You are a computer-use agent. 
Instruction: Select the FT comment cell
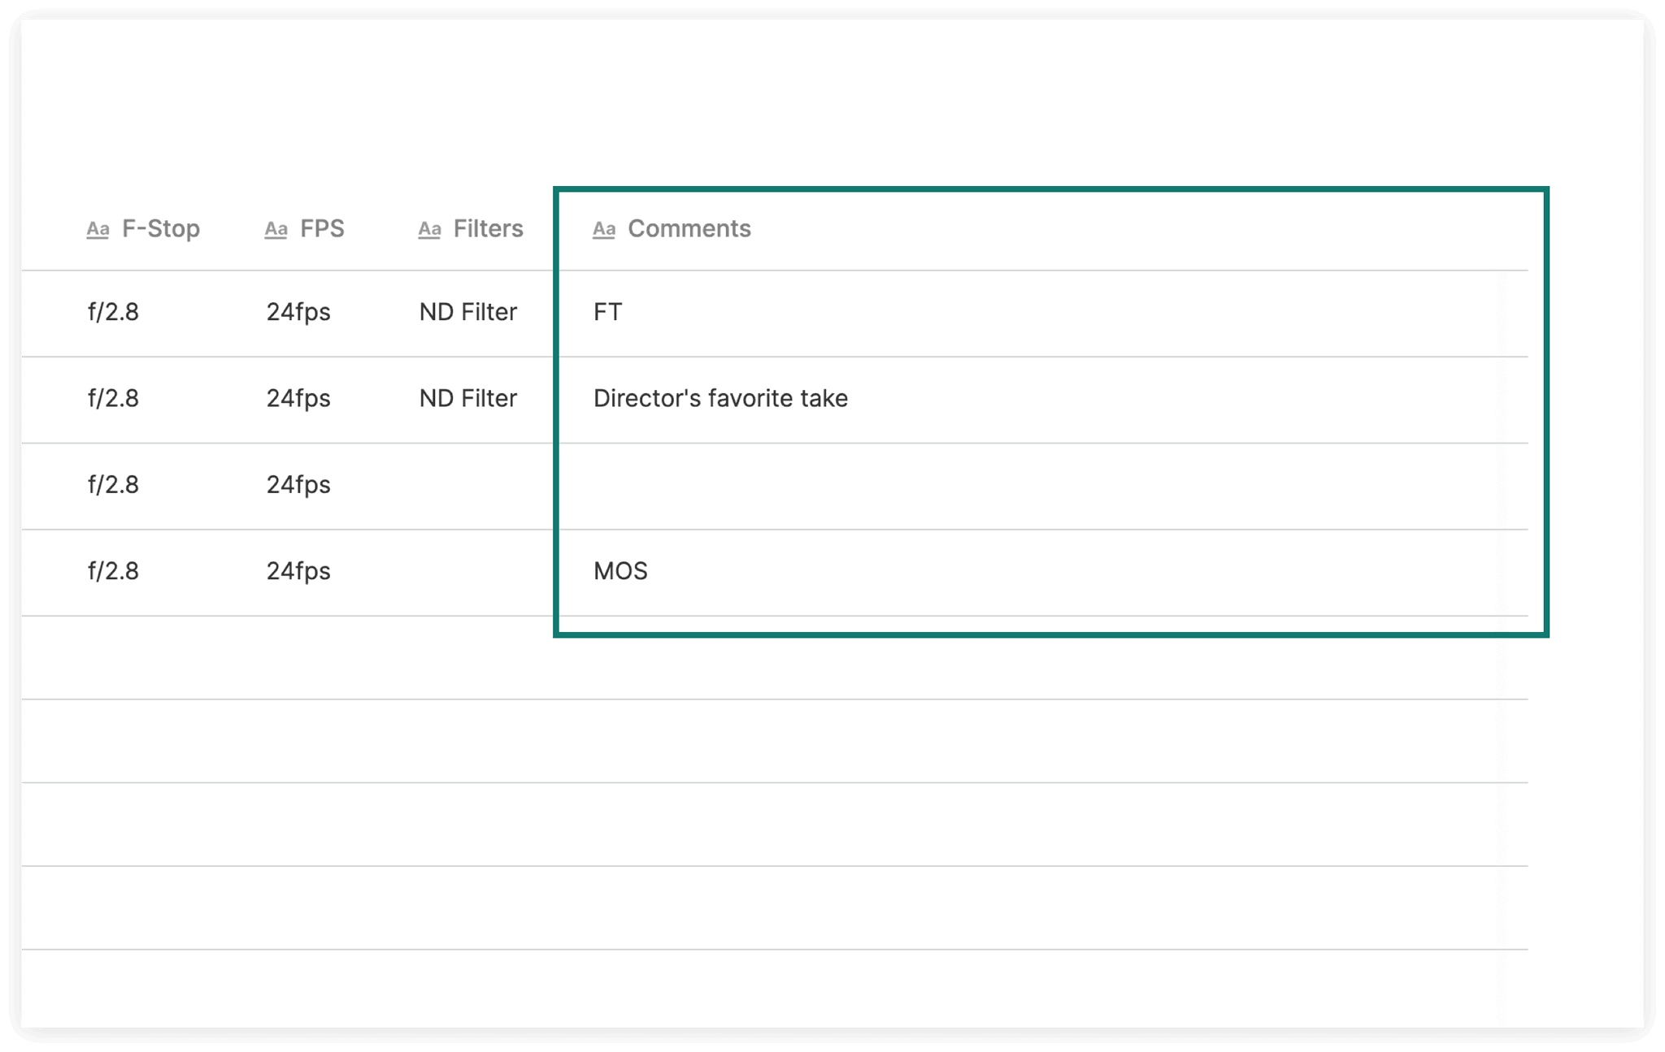608,313
